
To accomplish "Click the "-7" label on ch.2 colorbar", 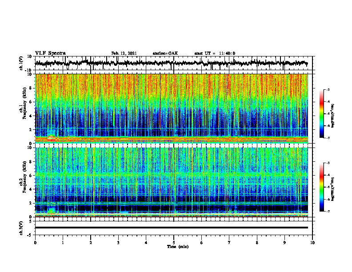I will pos(328,211).
